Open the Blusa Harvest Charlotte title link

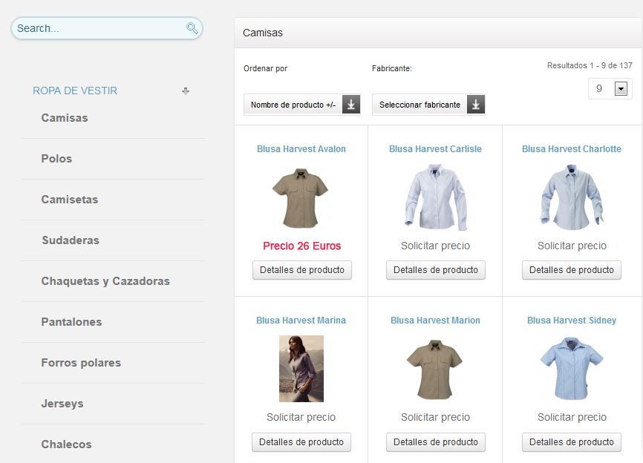572,148
